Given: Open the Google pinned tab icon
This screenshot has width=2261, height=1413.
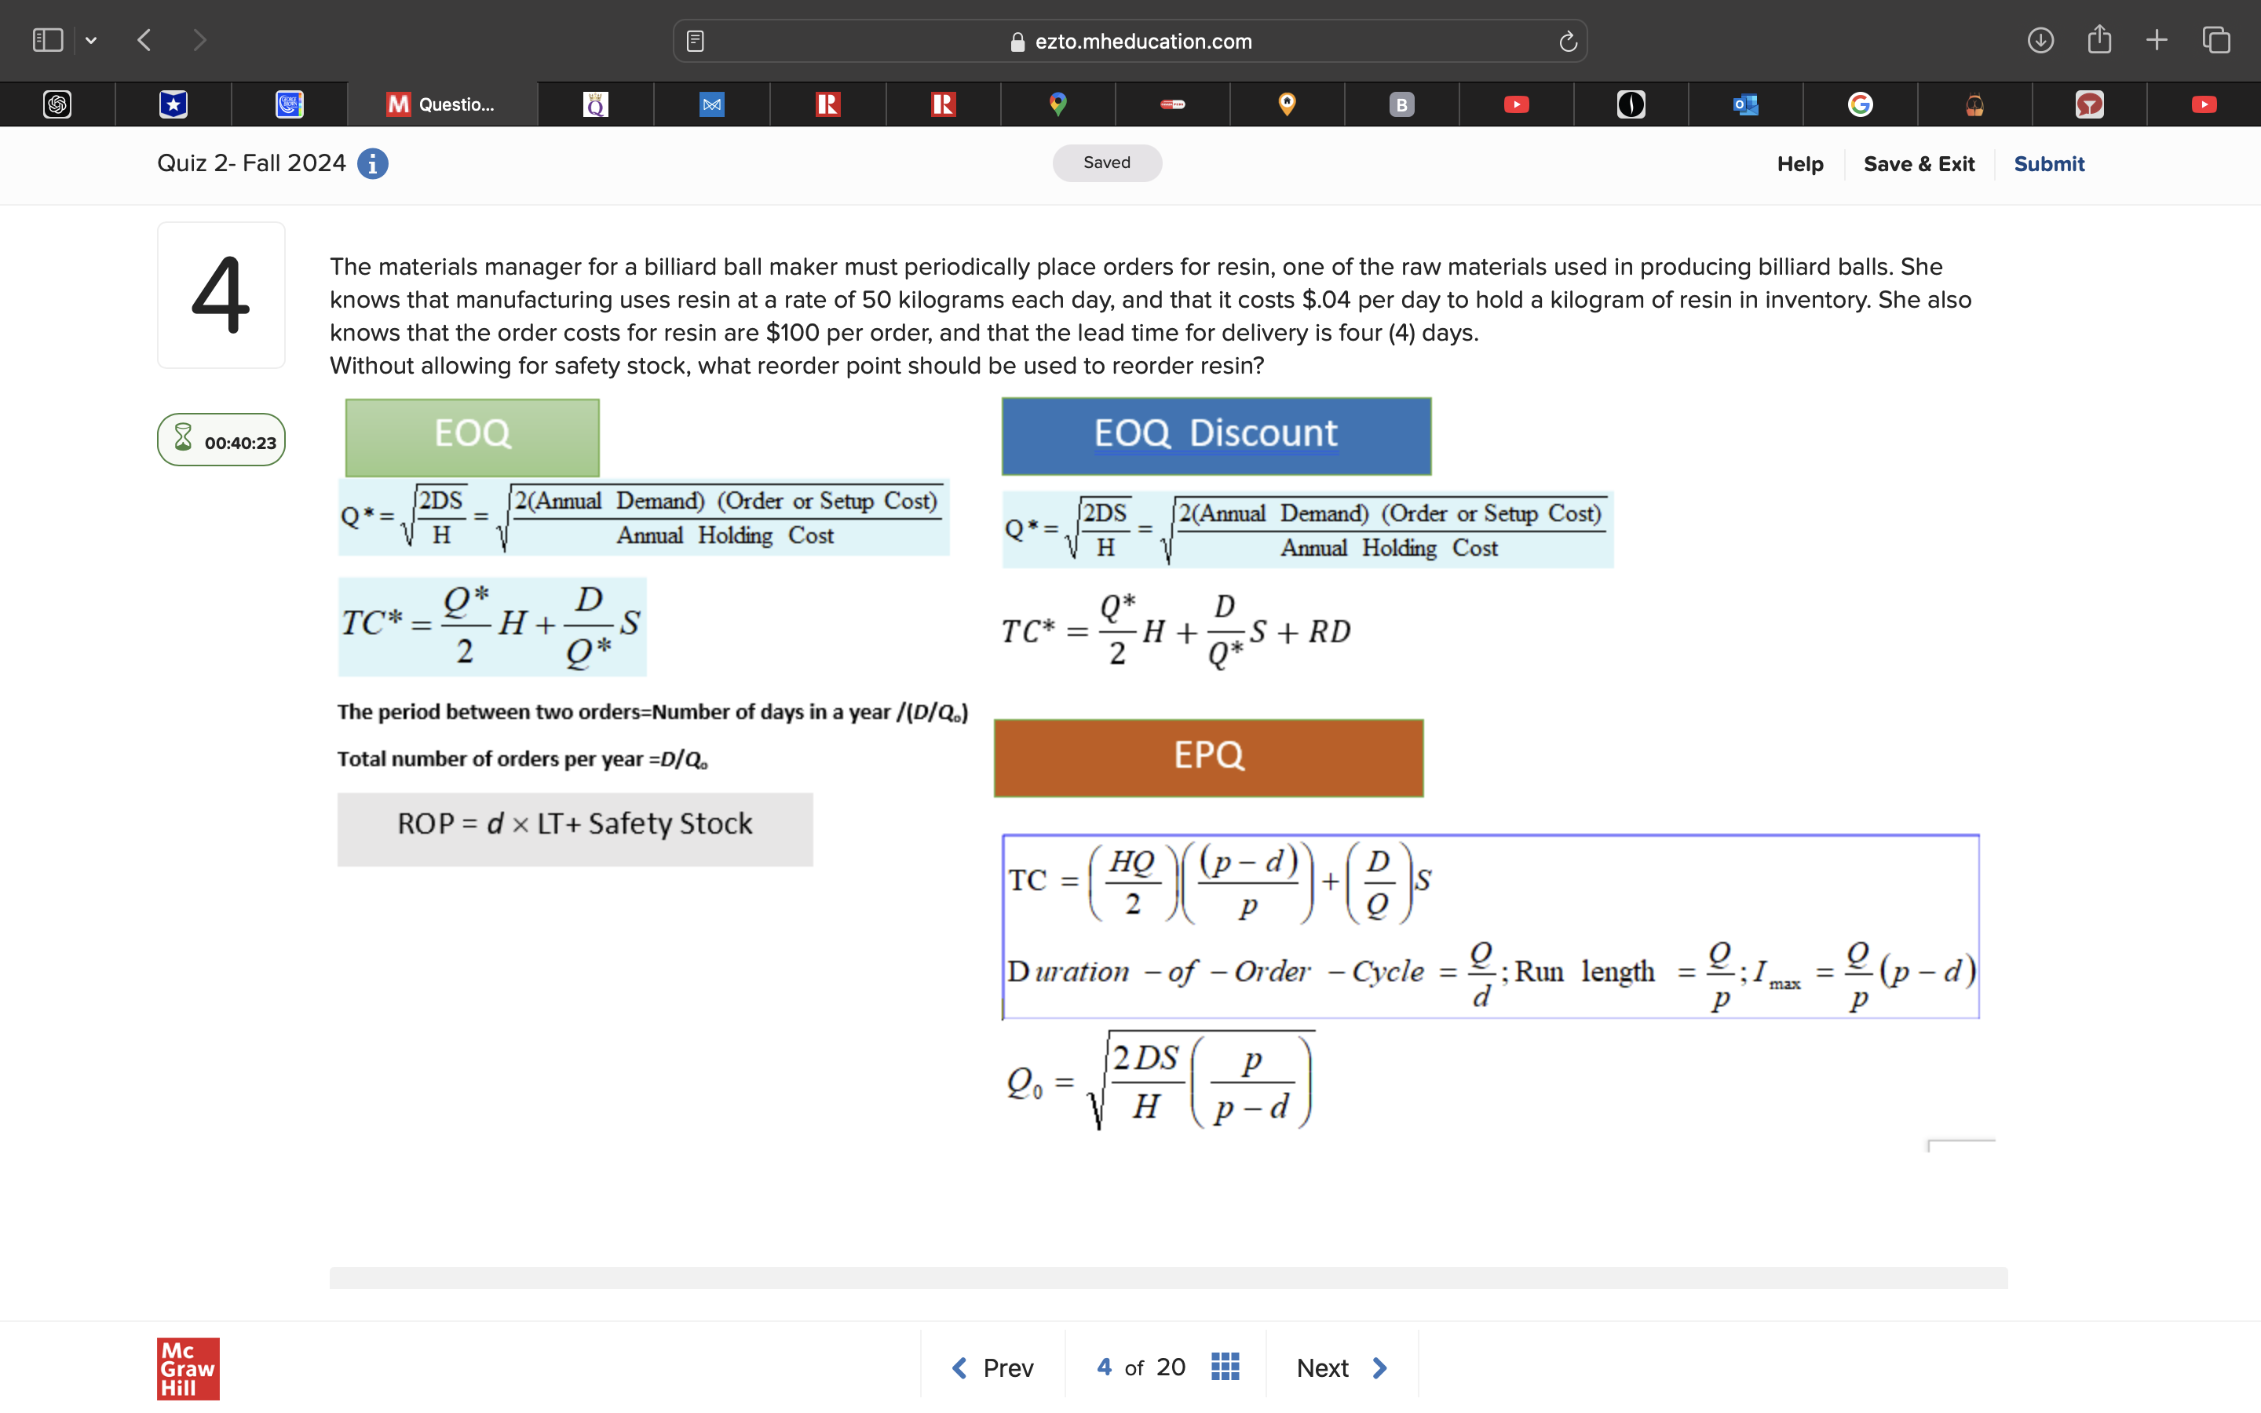Looking at the screenshot, I should click(1860, 104).
